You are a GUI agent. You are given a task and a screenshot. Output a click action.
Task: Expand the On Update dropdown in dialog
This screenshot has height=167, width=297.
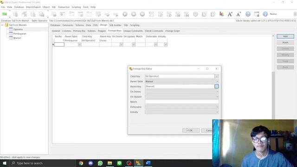pyautogui.click(x=217, y=97)
